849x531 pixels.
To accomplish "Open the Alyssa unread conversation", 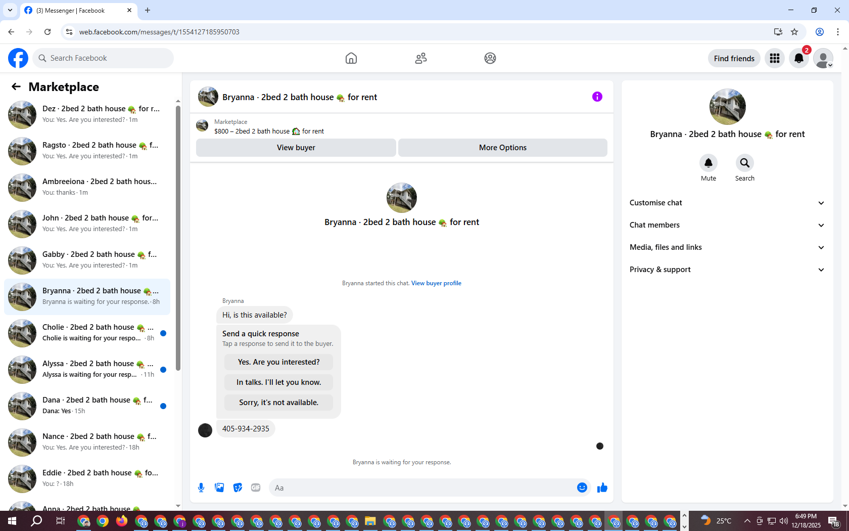I will click(87, 369).
